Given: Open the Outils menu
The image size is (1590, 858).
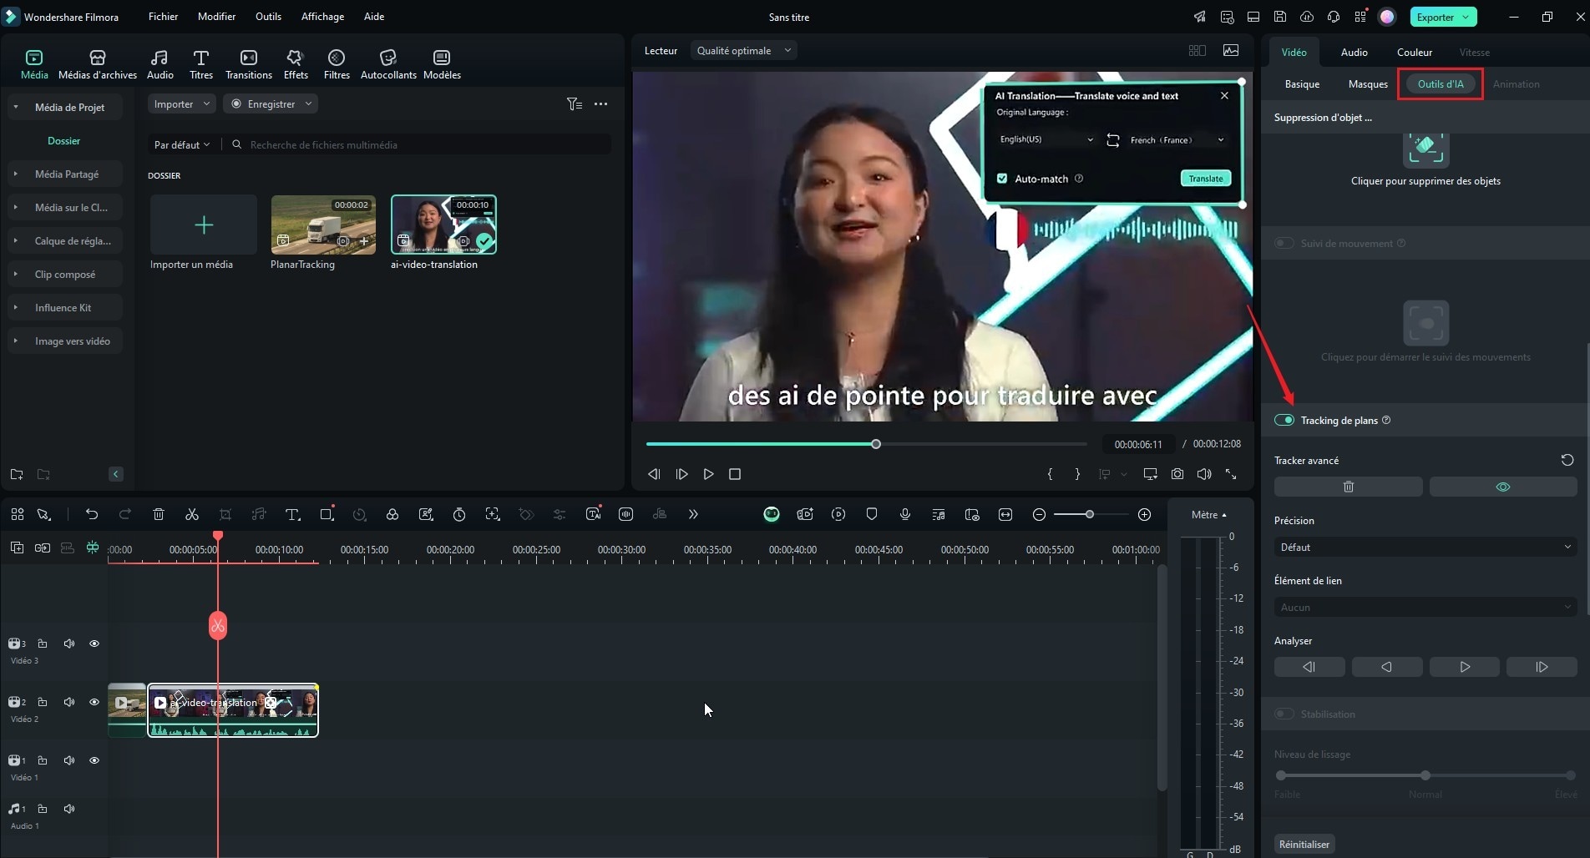Looking at the screenshot, I should coord(268,17).
